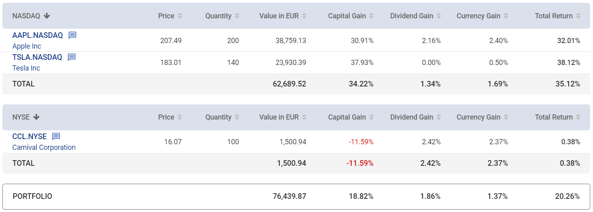Click the down arrow beside NYSE header

point(36,117)
